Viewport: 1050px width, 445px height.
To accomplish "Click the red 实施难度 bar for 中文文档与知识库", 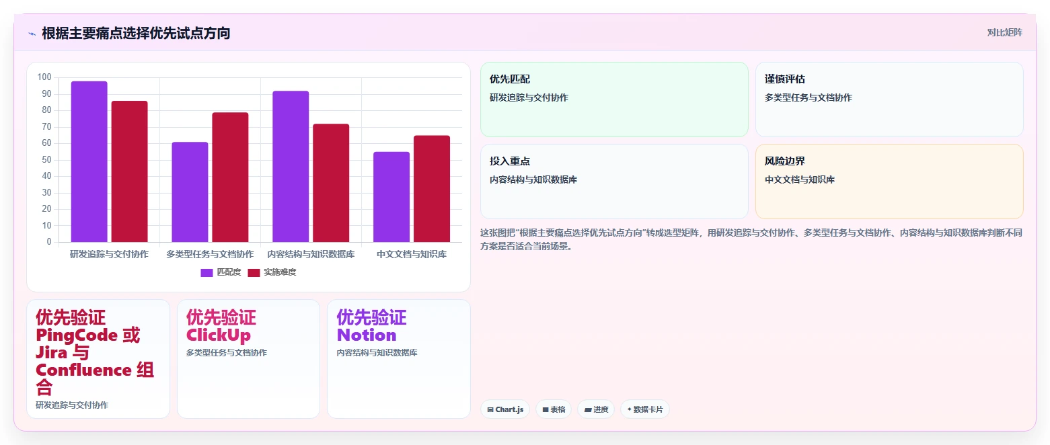I will pyautogui.click(x=432, y=189).
